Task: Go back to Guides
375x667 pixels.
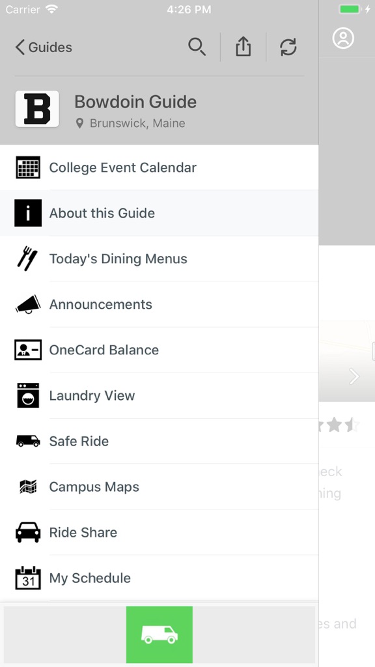Action: [x=44, y=47]
